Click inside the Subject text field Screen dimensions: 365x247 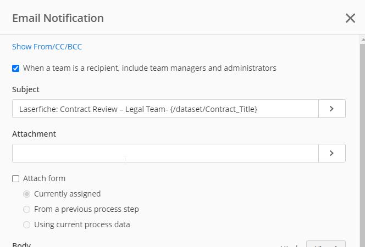click(x=165, y=109)
